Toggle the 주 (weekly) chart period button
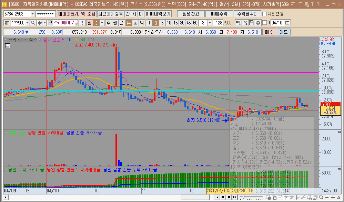This screenshot has height=202, width=344. [x=109, y=23]
